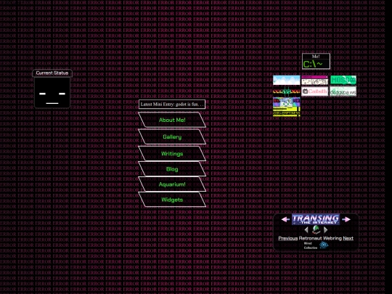
Task: Open the pixel clouds site badge
Action: click(x=287, y=81)
